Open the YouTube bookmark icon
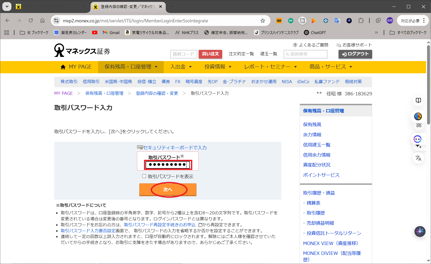Screen dimensions: 431x264 pos(95,32)
